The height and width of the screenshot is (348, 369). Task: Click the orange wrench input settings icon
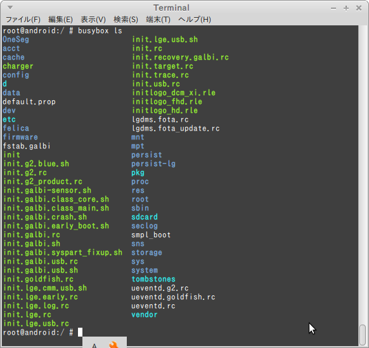[x=113, y=344]
